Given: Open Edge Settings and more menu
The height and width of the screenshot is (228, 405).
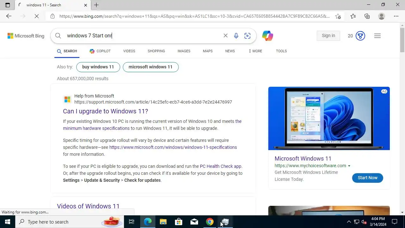Looking at the screenshot, I should [396, 16].
